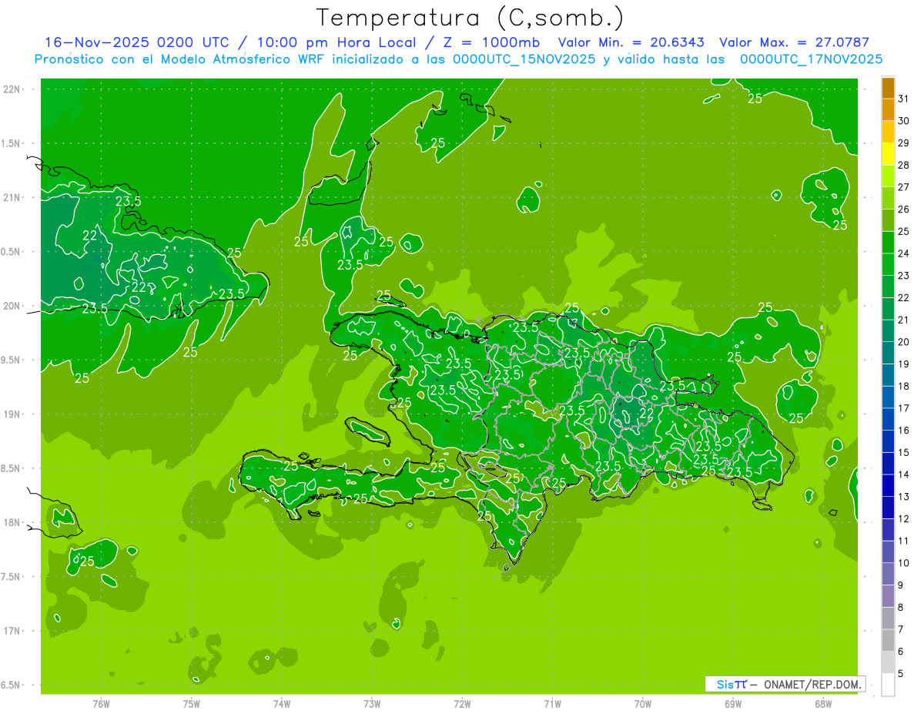Click legend scale value 31
Image resolution: width=924 pixels, height=714 pixels.
click(903, 99)
